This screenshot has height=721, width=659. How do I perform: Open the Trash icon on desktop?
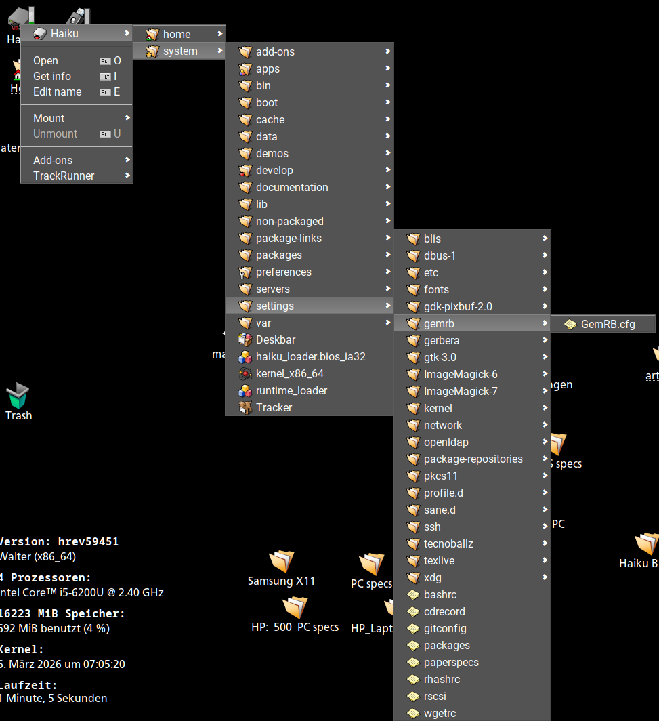pos(18,396)
